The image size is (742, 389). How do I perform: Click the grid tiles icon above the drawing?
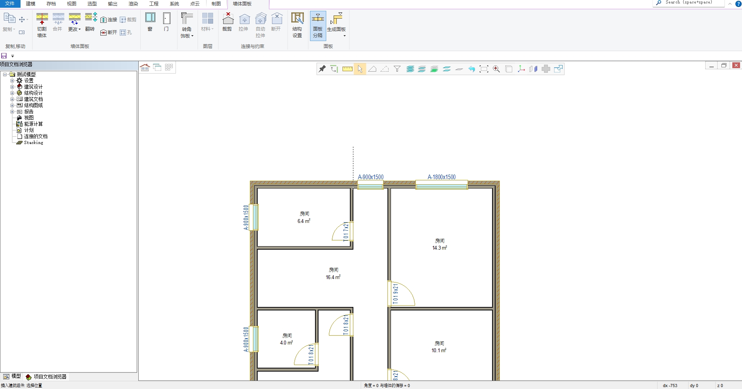pyautogui.click(x=169, y=67)
